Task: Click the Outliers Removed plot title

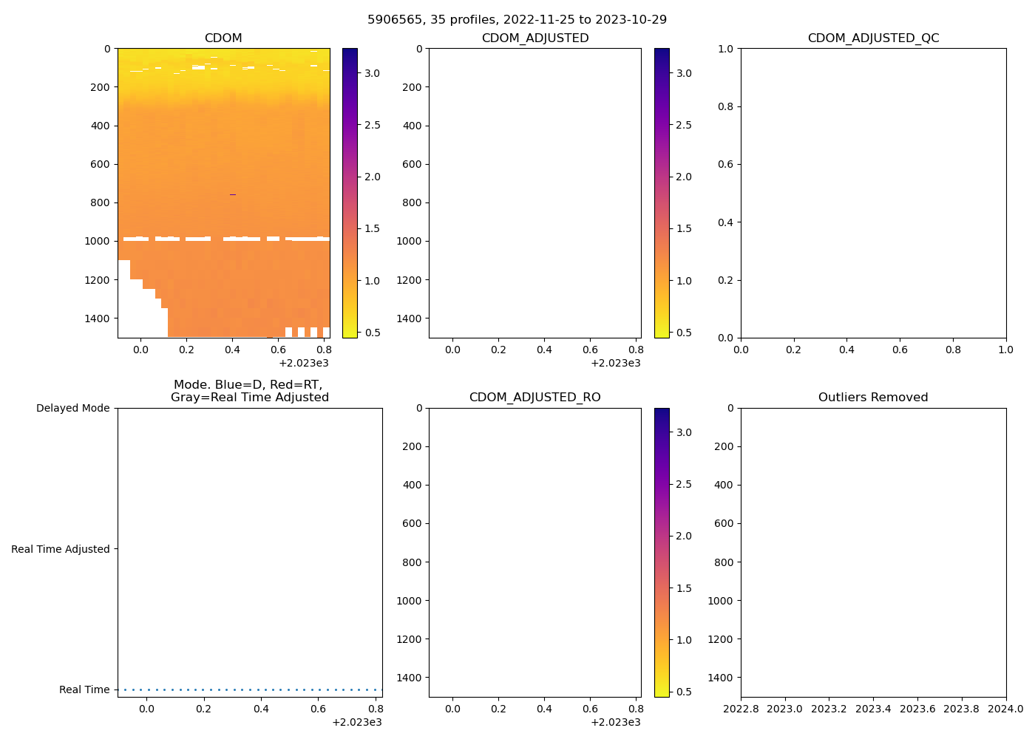Action: [873, 398]
